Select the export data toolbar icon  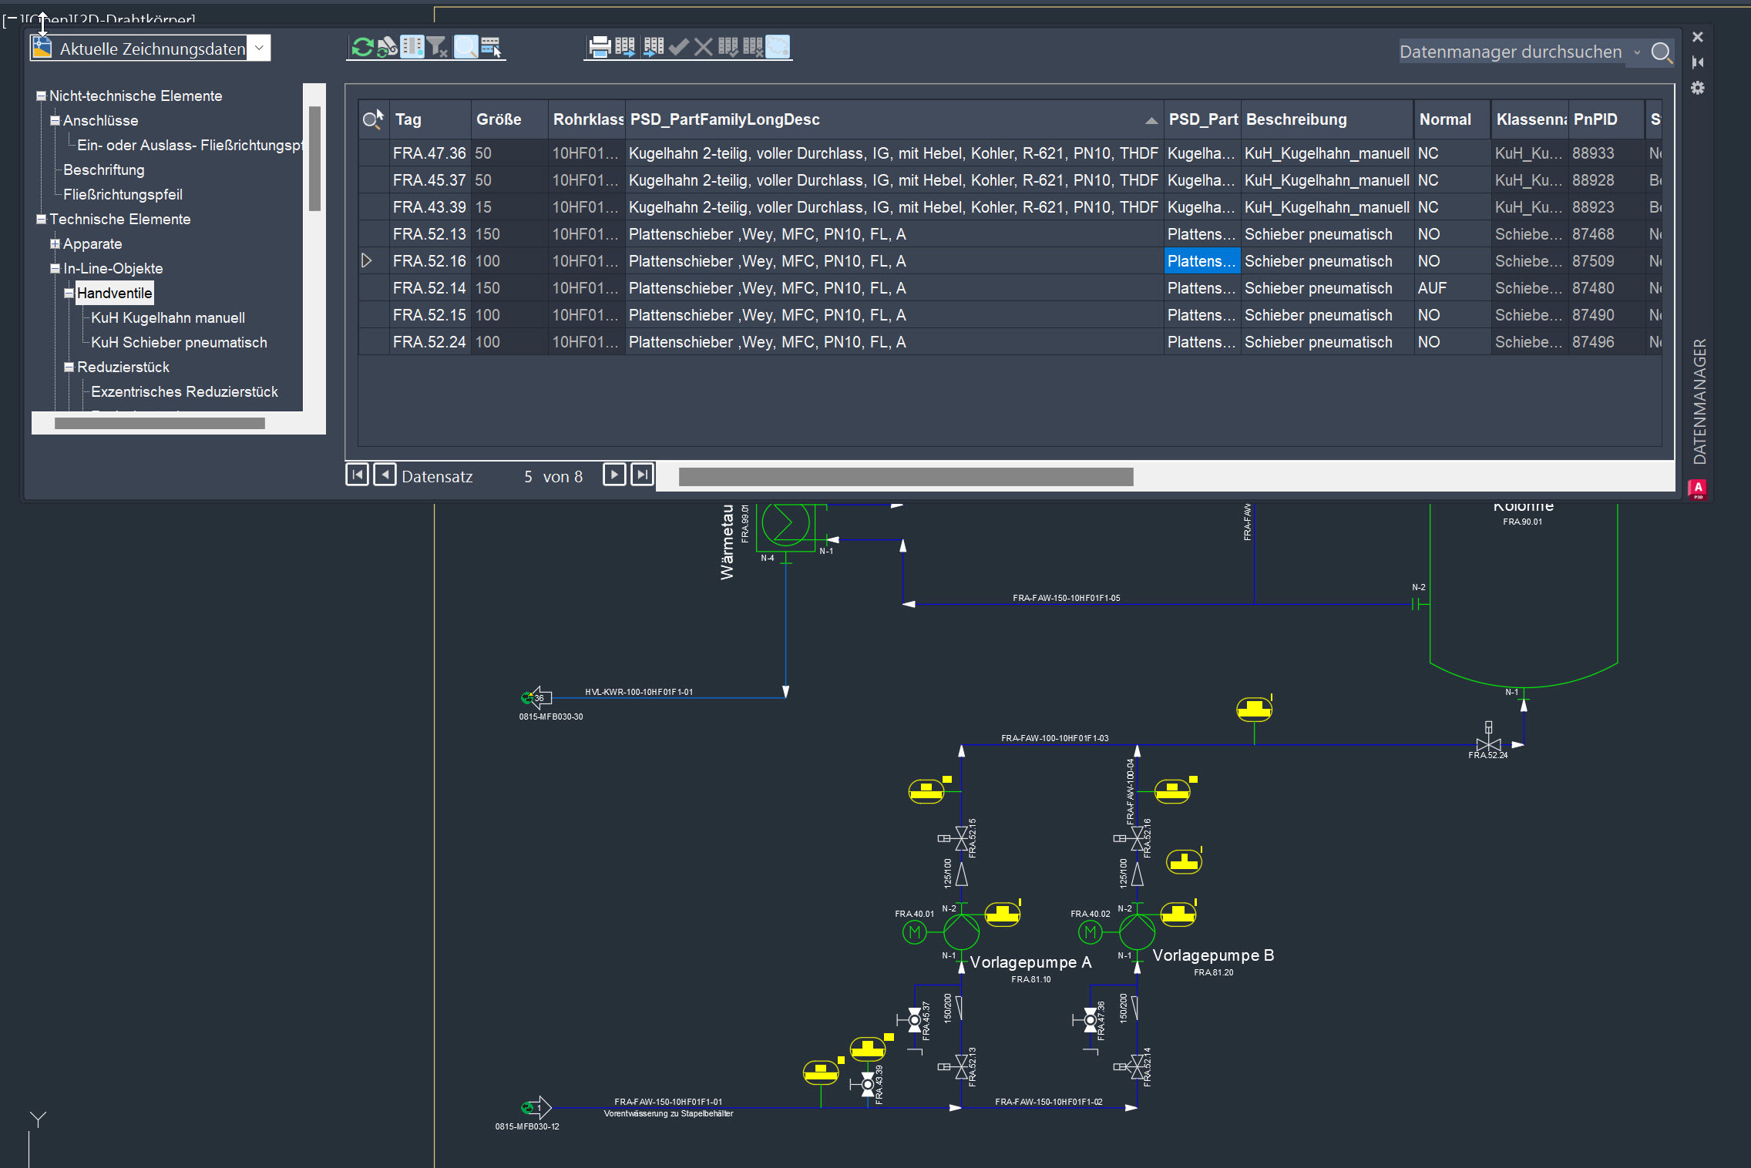coord(626,46)
